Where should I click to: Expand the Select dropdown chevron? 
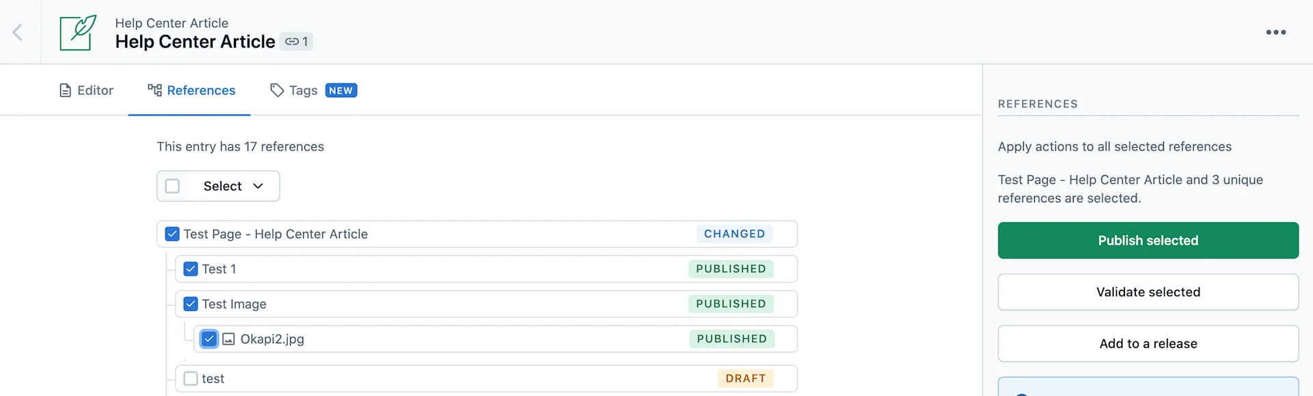pyautogui.click(x=258, y=186)
